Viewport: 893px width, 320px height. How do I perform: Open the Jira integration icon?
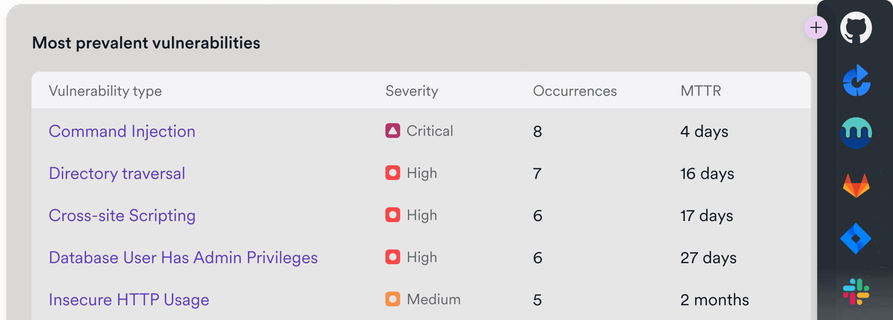pyautogui.click(x=856, y=239)
